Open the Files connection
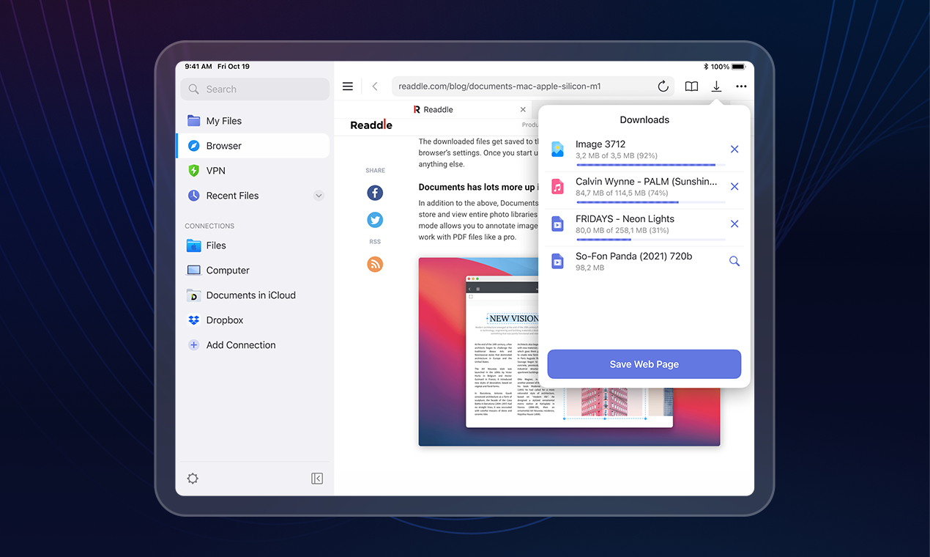This screenshot has width=930, height=557. (253, 246)
